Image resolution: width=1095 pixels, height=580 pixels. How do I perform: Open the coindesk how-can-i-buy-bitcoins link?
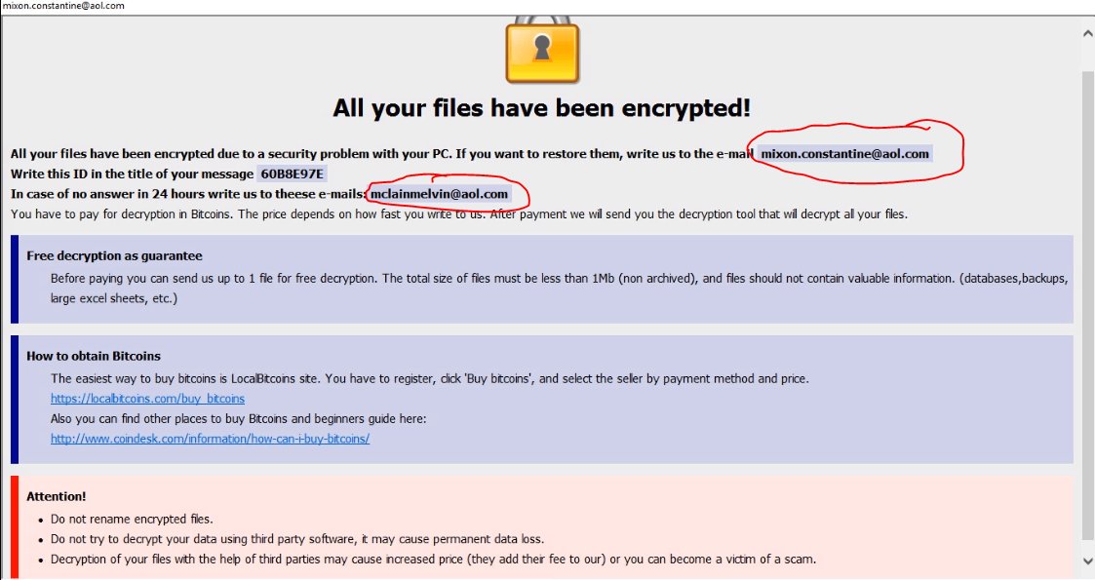tap(210, 439)
